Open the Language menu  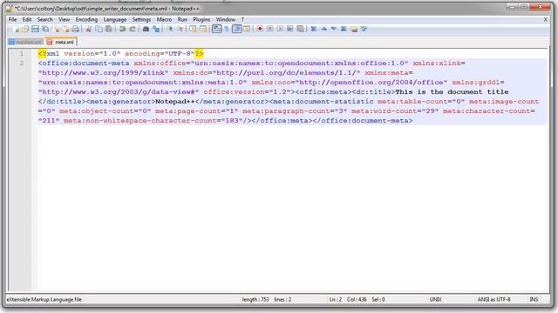[115, 19]
